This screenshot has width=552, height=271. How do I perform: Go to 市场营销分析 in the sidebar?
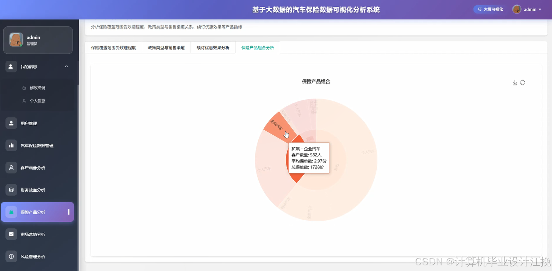coord(37,234)
